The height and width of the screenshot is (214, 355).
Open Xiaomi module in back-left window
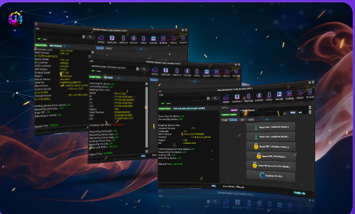pyautogui.click(x=153, y=40)
